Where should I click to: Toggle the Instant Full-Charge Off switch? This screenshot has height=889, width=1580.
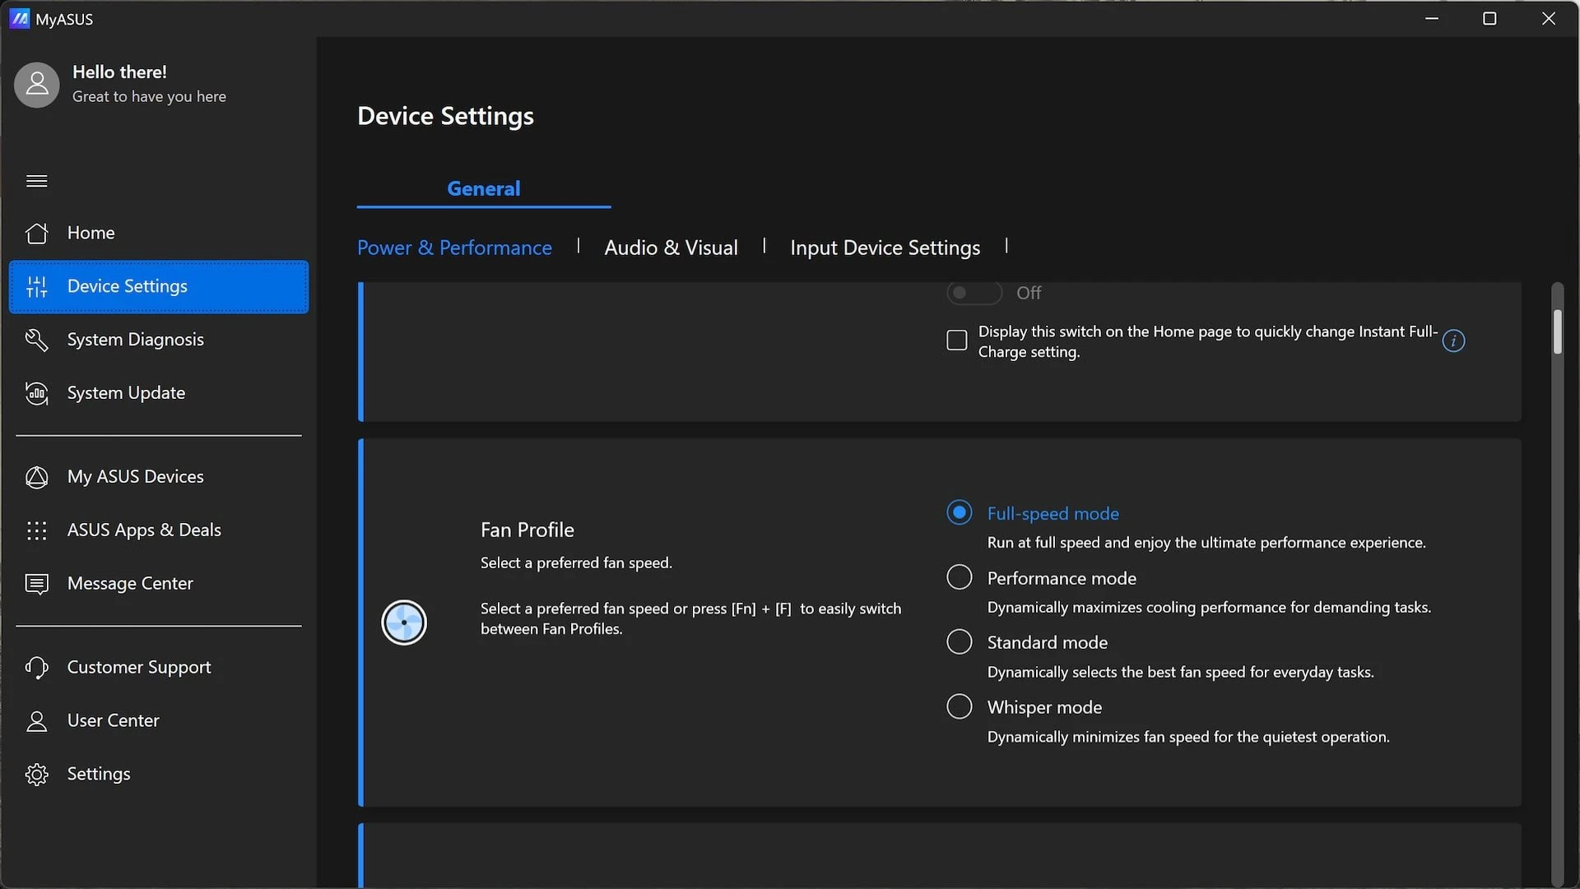click(x=974, y=293)
